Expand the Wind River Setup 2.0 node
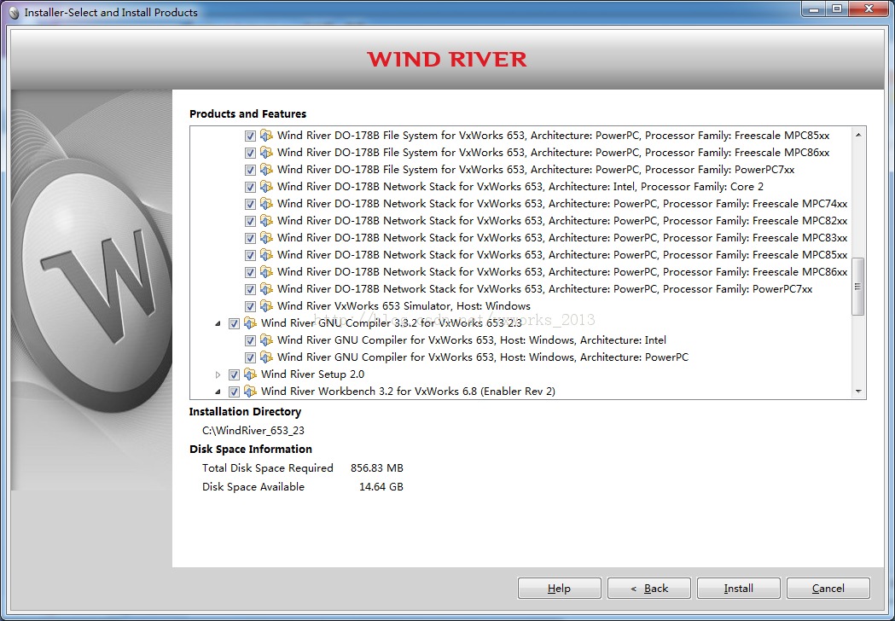 click(218, 375)
